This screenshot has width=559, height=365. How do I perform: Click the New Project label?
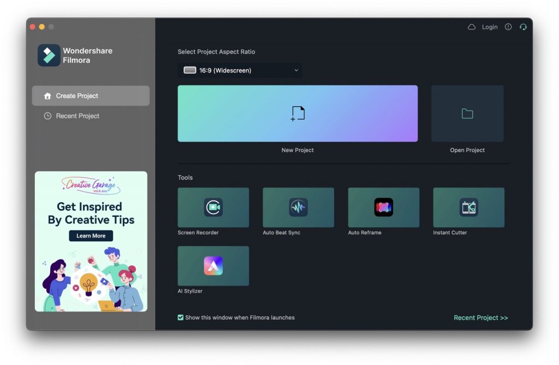click(298, 150)
